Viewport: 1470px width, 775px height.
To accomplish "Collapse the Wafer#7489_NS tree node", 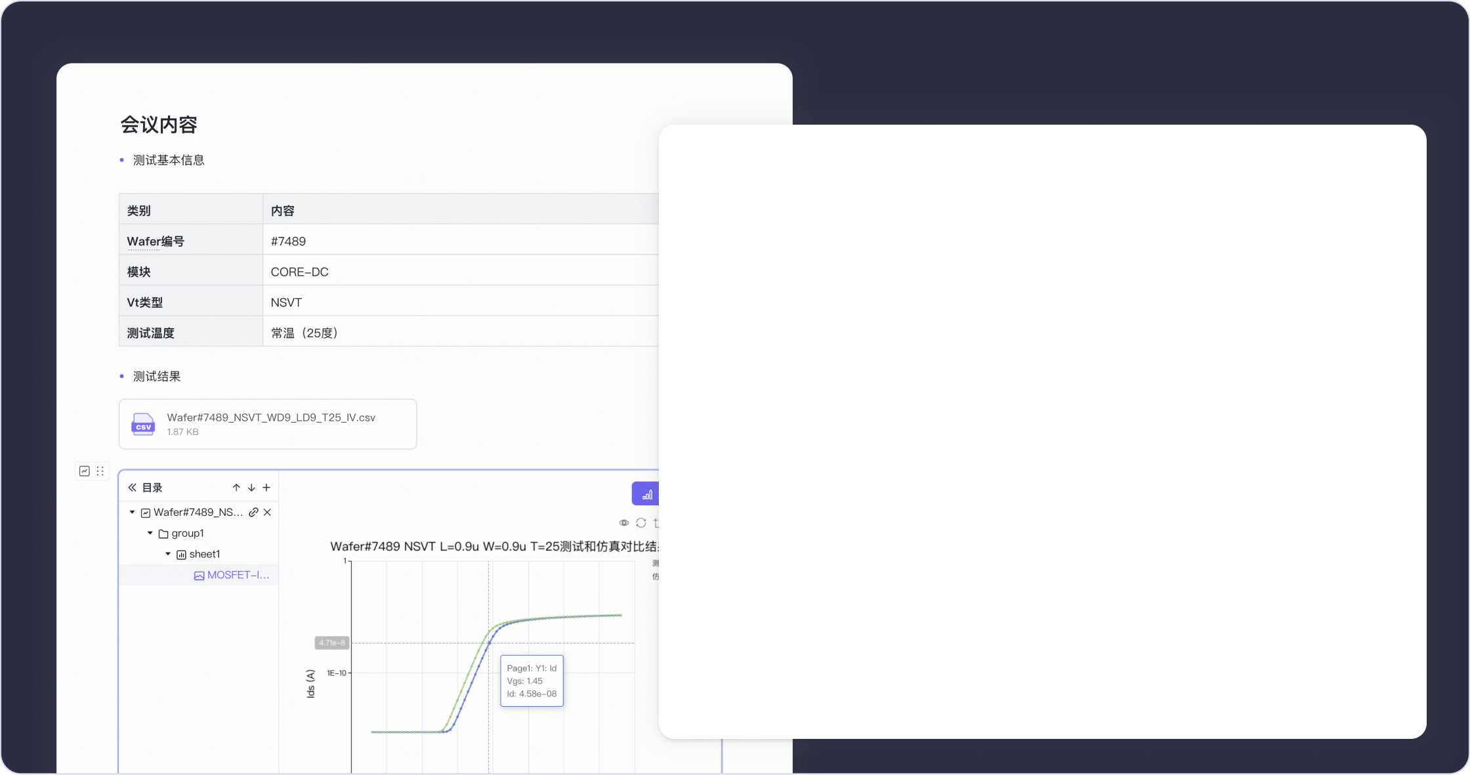I will (132, 513).
